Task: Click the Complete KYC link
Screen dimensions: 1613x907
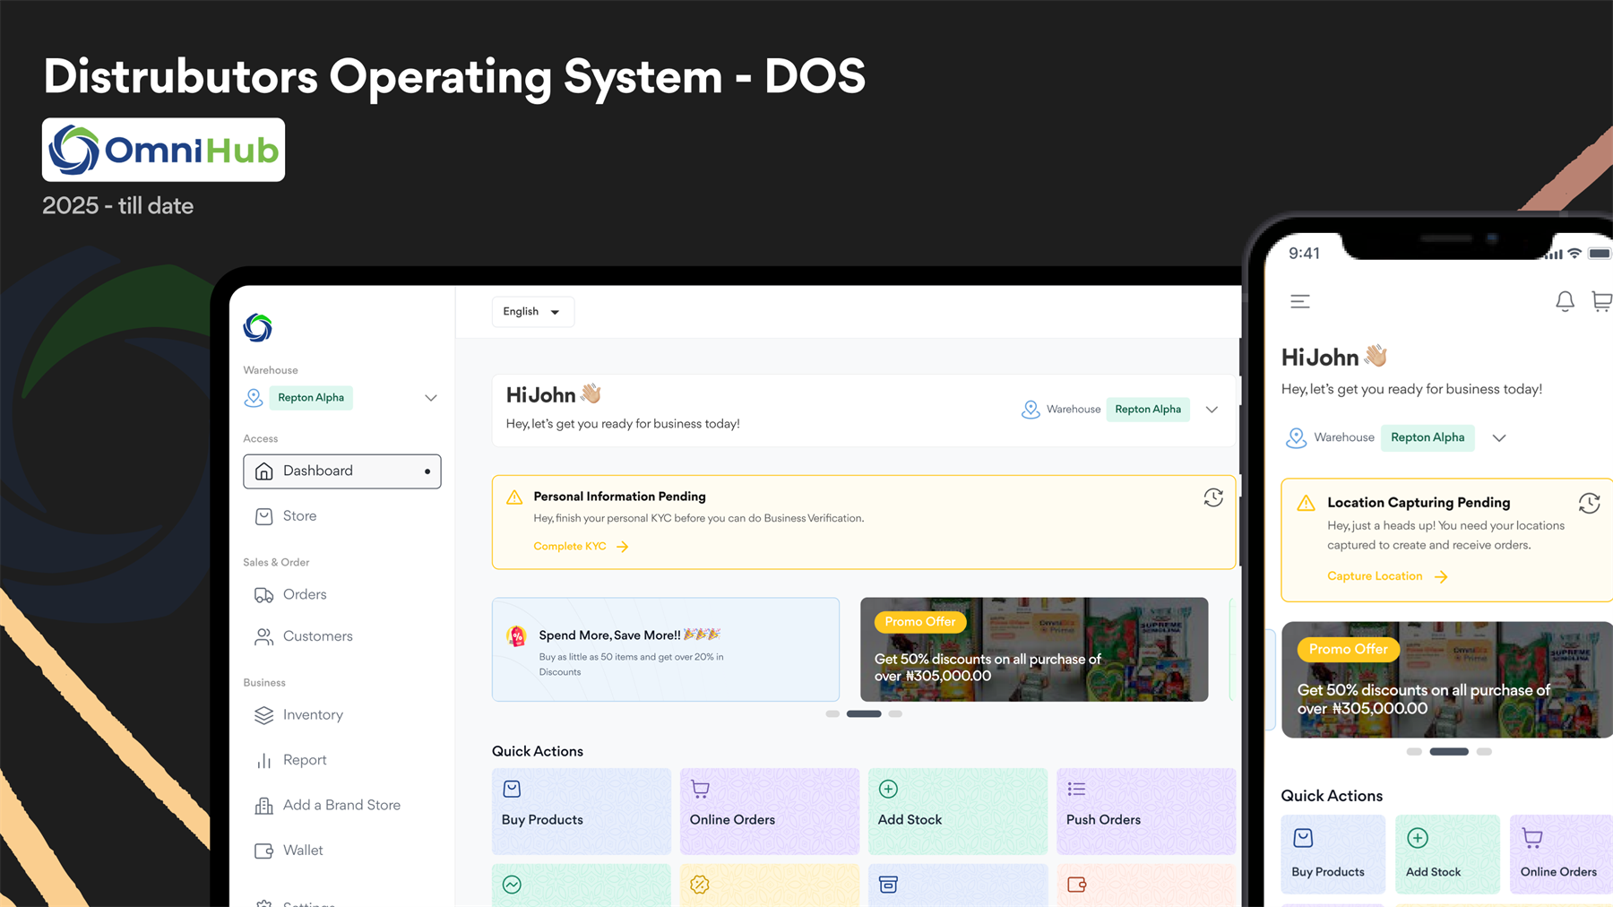Action: (581, 547)
